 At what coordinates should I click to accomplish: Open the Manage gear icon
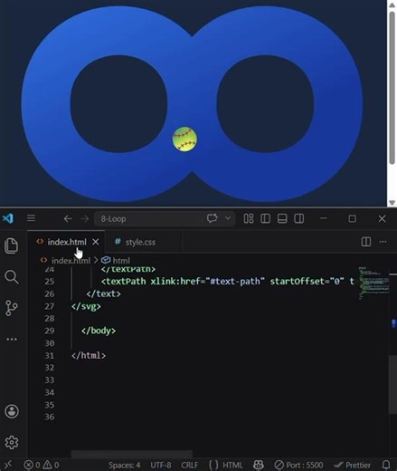pos(12,442)
